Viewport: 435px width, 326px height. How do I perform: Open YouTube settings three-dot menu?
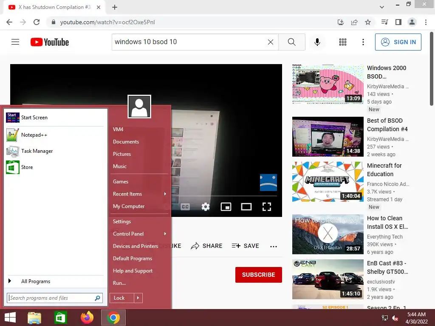pyautogui.click(x=363, y=42)
